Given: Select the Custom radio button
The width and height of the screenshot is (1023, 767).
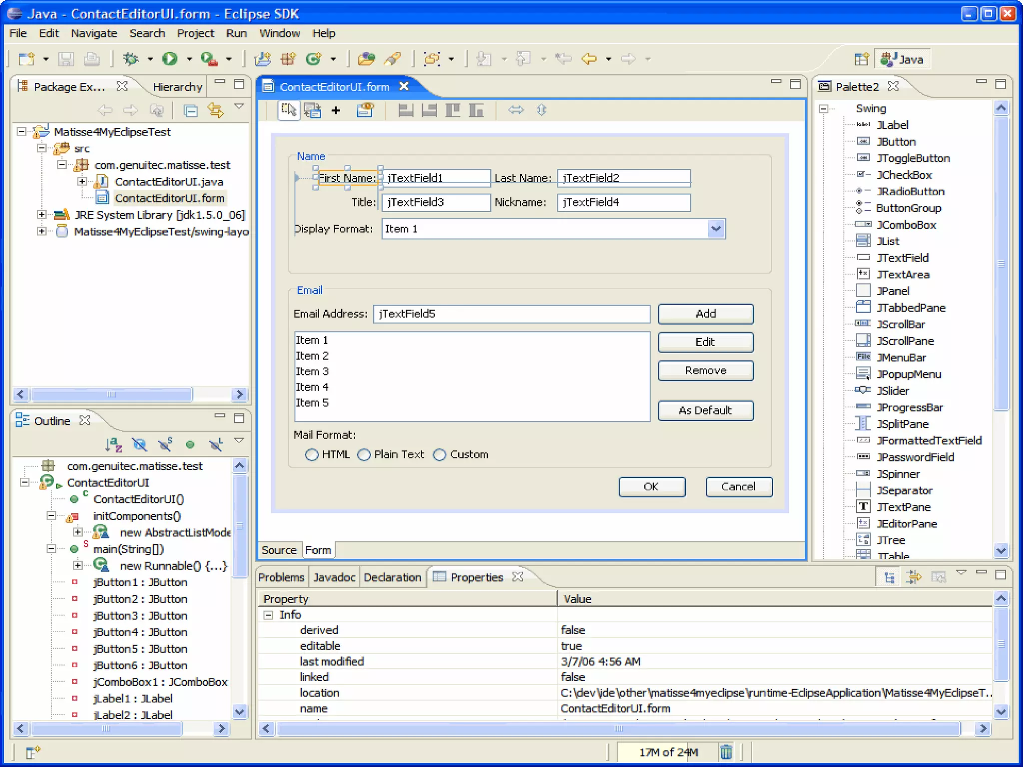Looking at the screenshot, I should tap(440, 454).
